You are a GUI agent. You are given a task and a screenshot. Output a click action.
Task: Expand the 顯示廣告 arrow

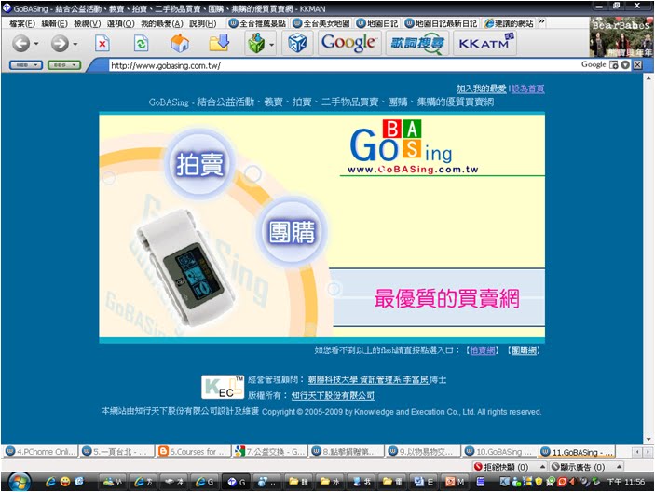pyautogui.click(x=619, y=466)
